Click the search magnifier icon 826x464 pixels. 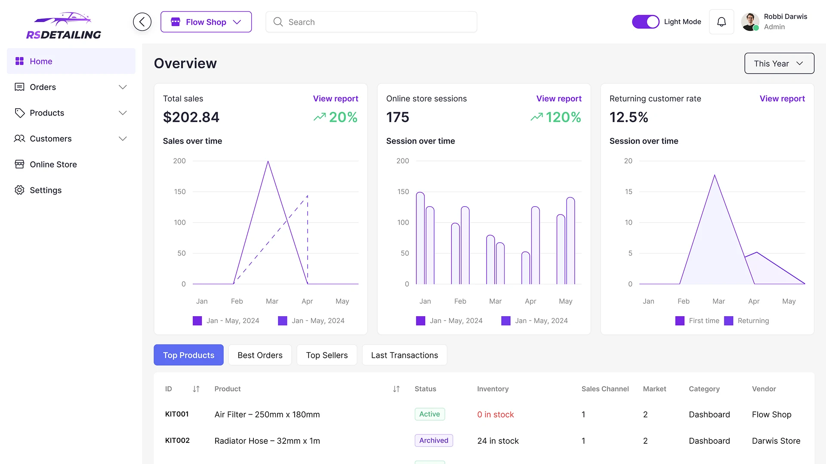tap(278, 21)
